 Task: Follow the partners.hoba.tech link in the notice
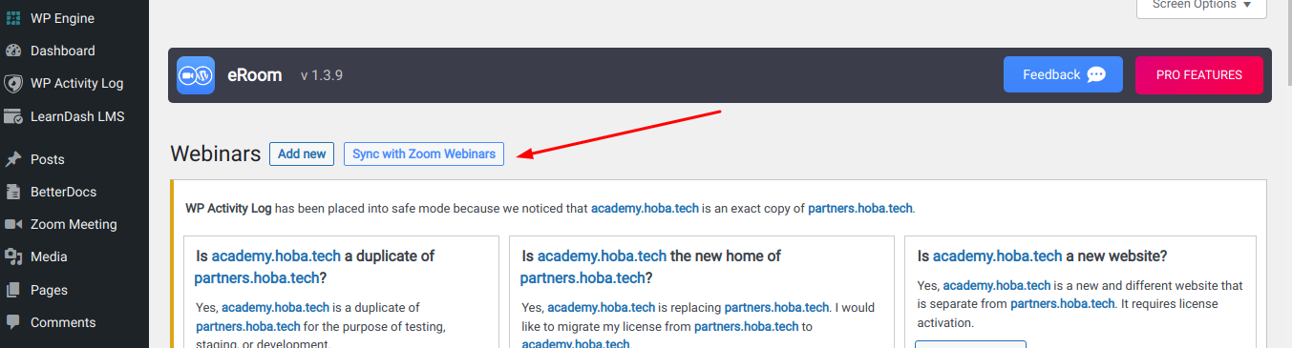click(860, 208)
